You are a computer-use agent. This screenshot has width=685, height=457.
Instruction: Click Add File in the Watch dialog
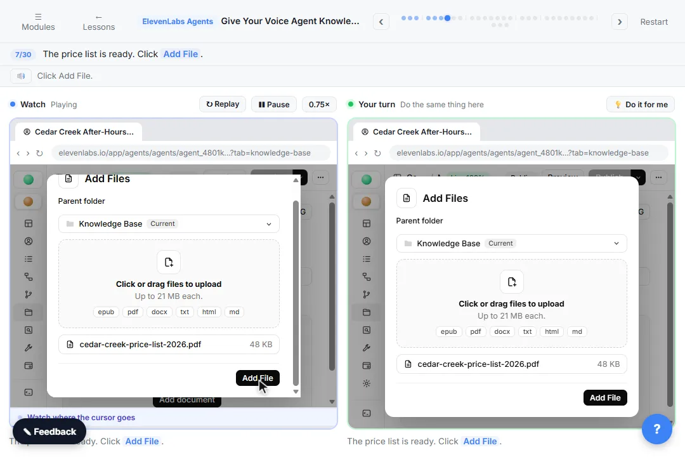point(258,378)
